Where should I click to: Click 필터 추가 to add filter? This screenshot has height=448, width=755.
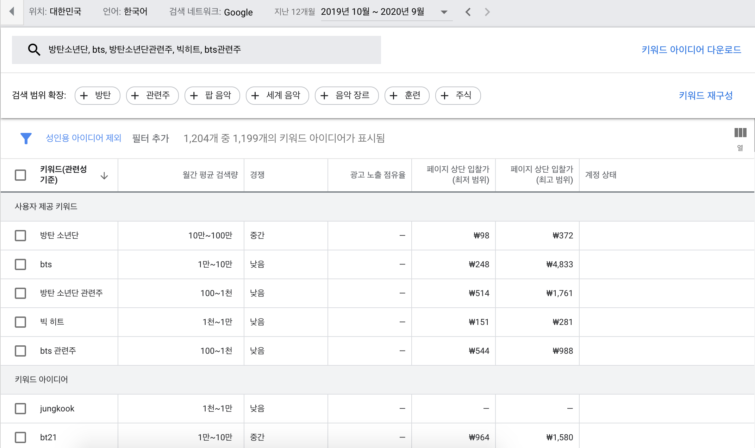150,138
